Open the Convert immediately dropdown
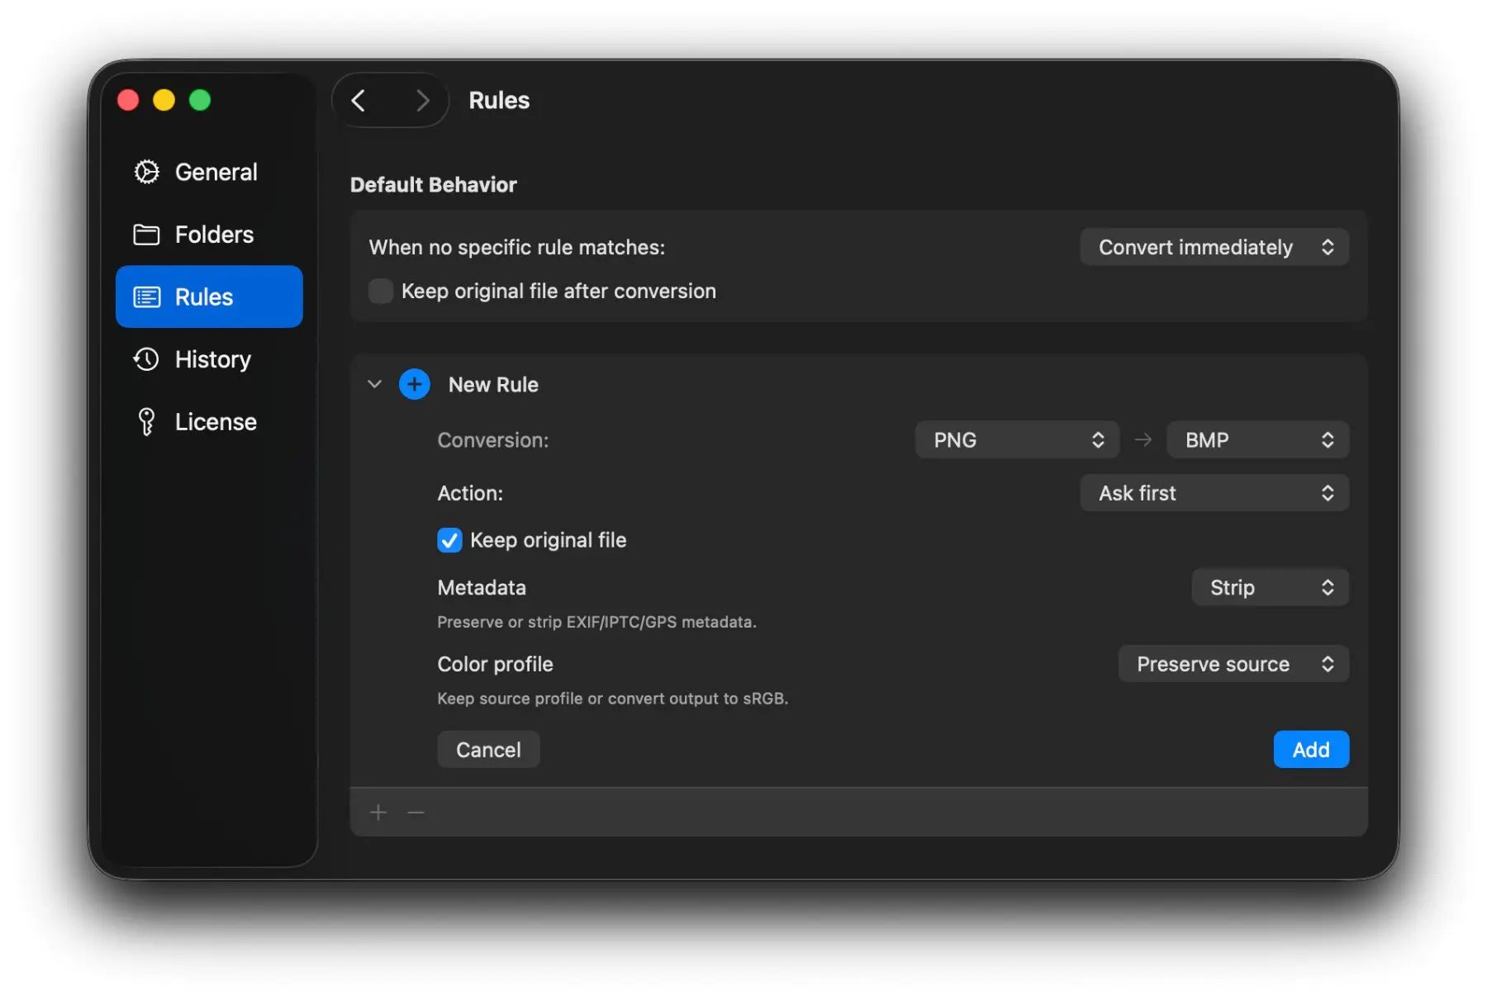The width and height of the screenshot is (1487, 996). click(x=1214, y=247)
